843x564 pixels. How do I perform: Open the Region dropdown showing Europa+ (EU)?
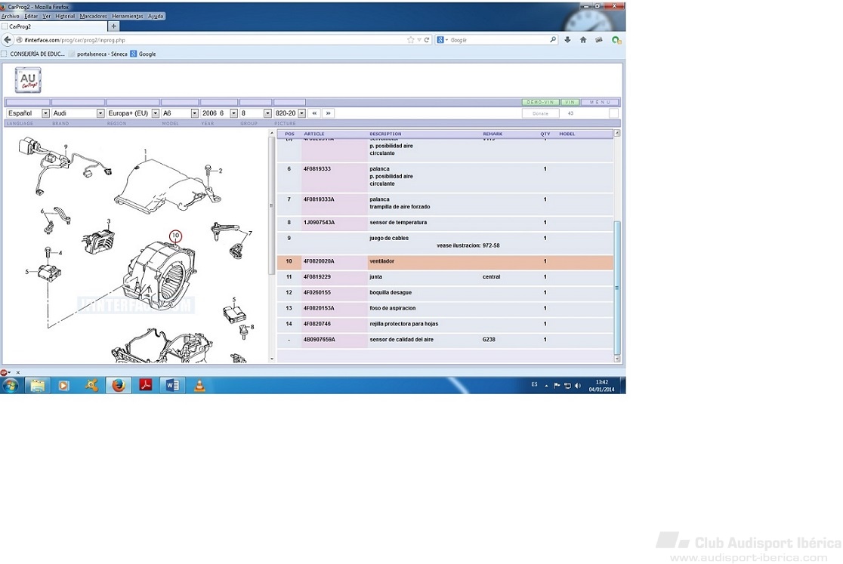pos(134,113)
